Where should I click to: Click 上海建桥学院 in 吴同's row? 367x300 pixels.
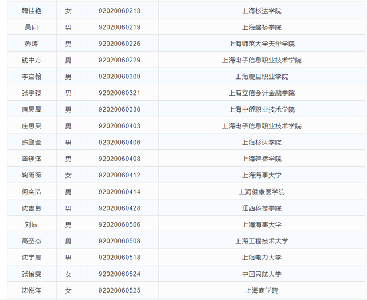pos(261,27)
